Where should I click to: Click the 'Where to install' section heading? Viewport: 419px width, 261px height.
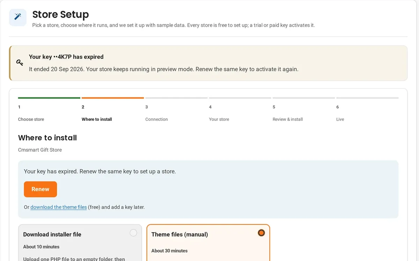pyautogui.click(x=47, y=138)
